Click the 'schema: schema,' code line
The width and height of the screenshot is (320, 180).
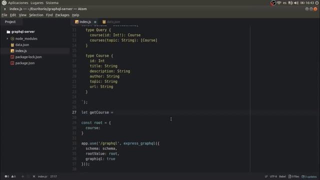tap(101, 148)
